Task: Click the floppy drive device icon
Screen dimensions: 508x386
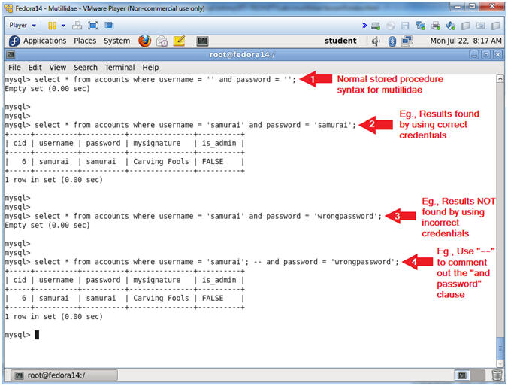Action: pos(405,26)
